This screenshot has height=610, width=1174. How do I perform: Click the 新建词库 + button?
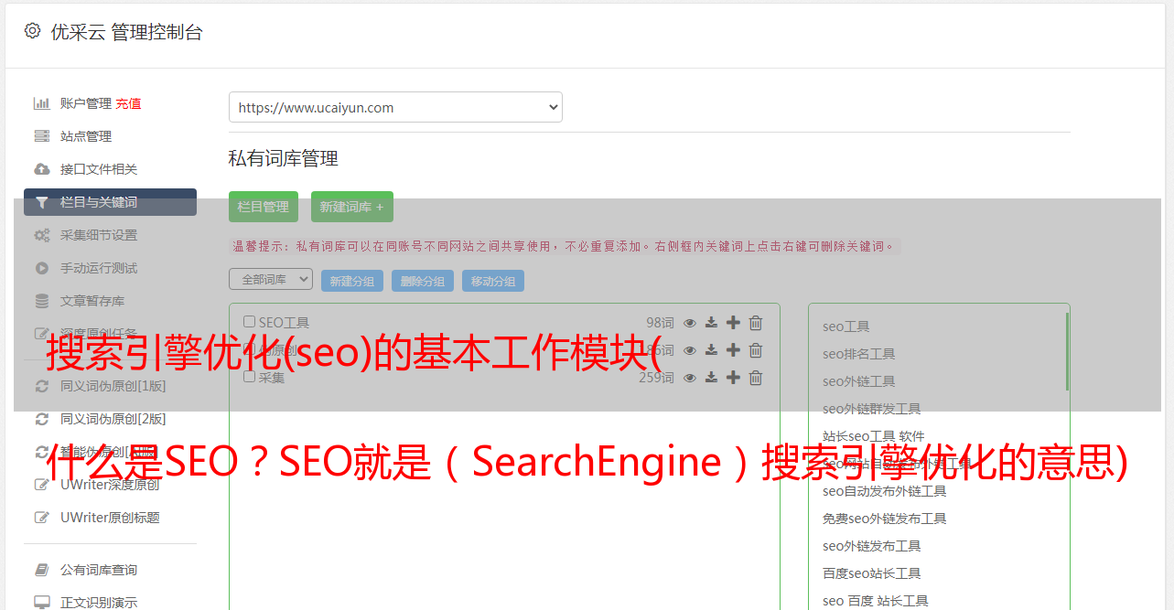click(352, 207)
